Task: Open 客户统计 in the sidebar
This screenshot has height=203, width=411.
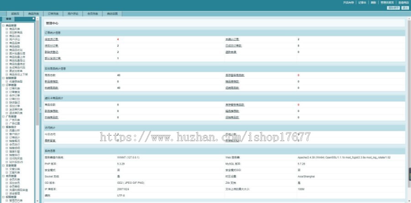Action: click(x=15, y=134)
